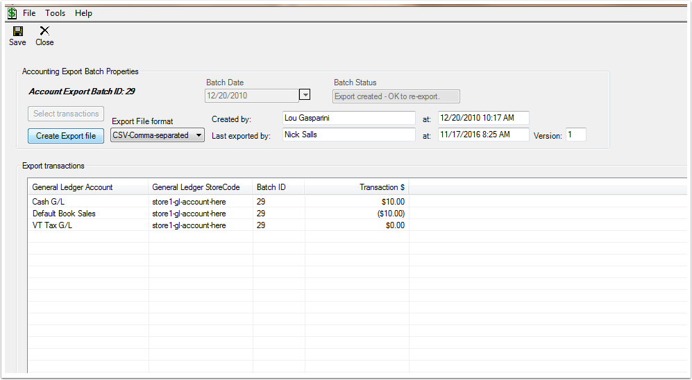Click StoreCode cell in Default Book Sales row
This screenshot has height=380, width=692.
189,214
